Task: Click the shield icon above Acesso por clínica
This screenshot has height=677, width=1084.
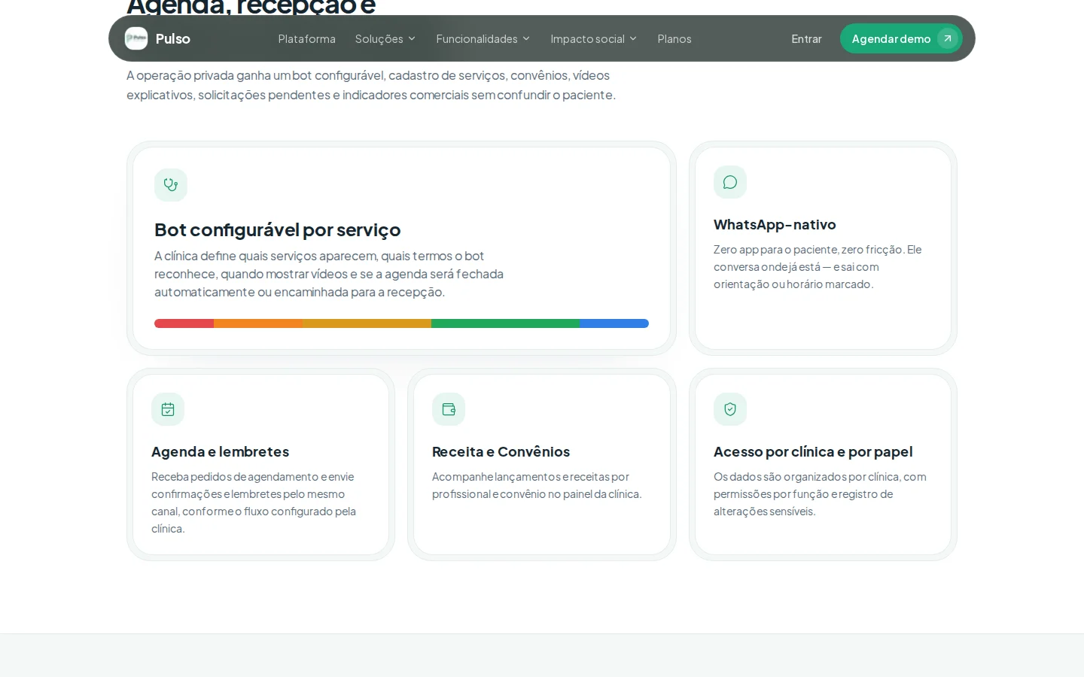Action: pos(730,409)
